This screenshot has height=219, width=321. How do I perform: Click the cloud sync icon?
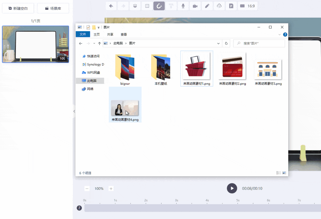[219, 6]
